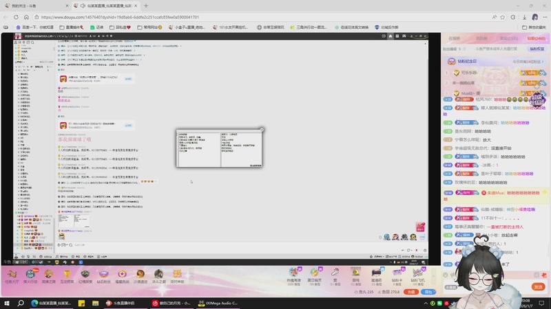The height and width of the screenshot is (309, 551).
Task: Select the 活跃榜 tab in ranking panel
Action: [x=481, y=38]
